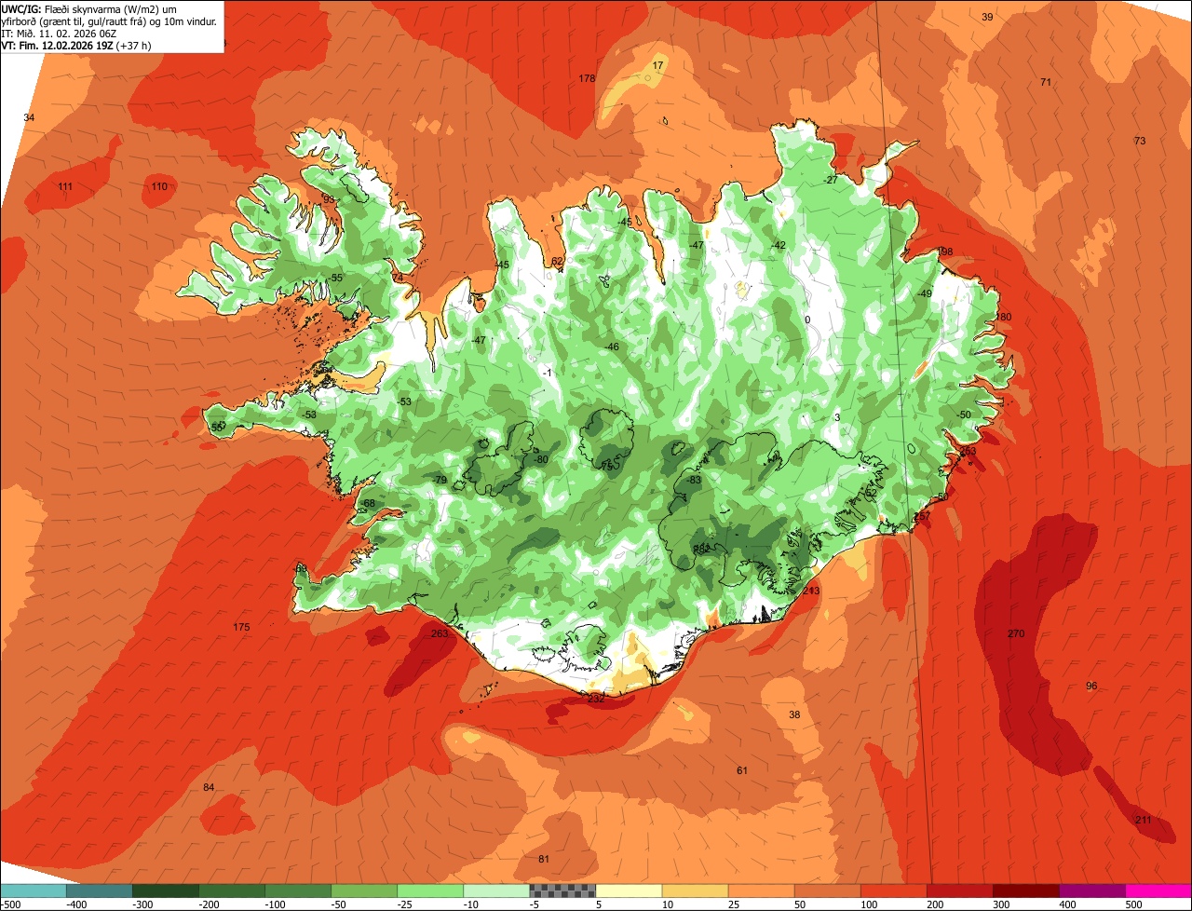Click the '-500' legend scale label
Image resolution: width=1192 pixels, height=911 pixels.
11,904
